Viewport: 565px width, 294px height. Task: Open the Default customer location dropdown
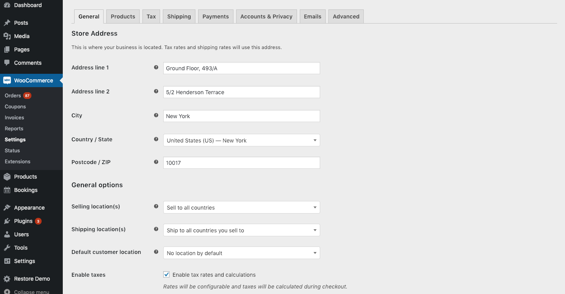click(241, 253)
